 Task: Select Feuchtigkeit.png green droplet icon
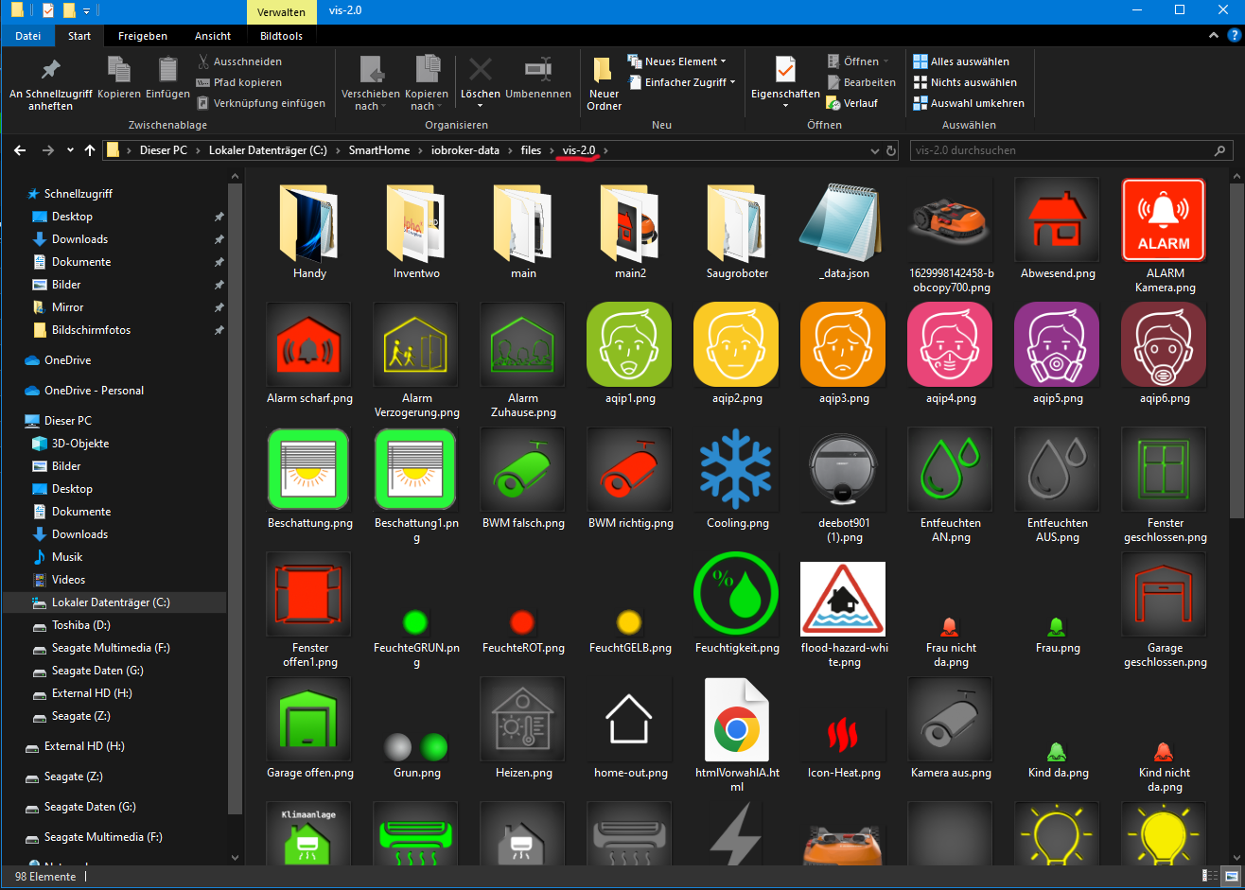[x=737, y=594]
